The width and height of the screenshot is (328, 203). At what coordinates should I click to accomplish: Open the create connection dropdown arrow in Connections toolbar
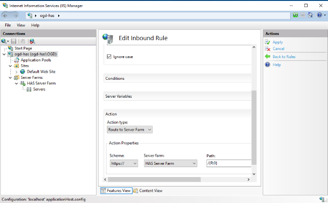click(x=8, y=42)
